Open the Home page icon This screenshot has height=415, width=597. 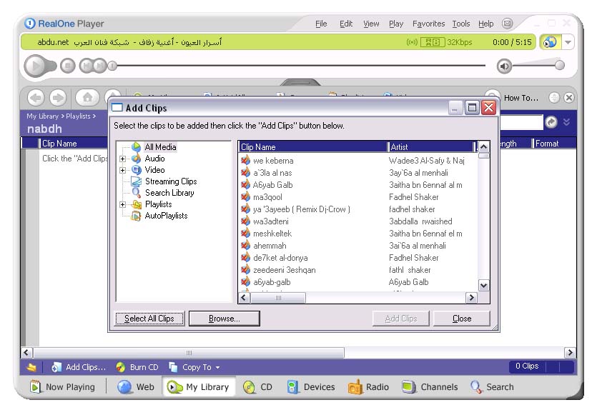tap(87, 98)
